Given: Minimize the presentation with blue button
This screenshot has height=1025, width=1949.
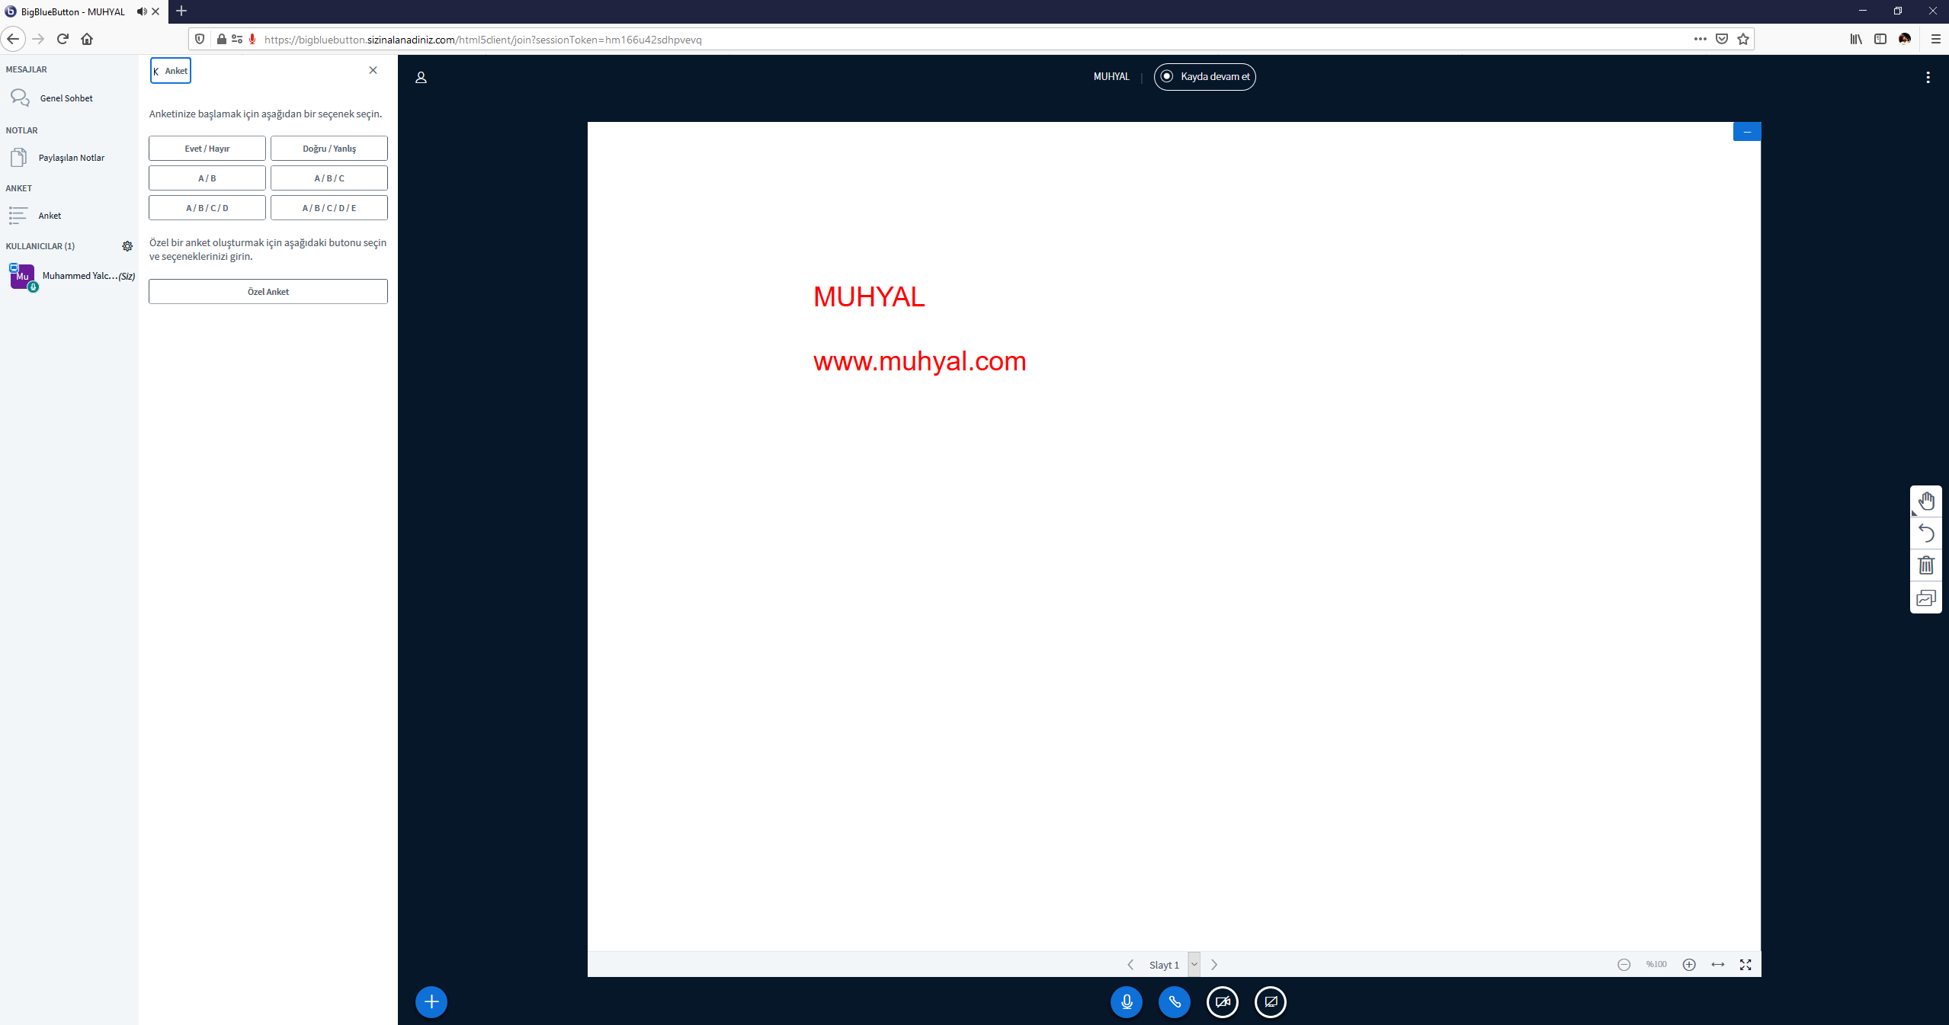Looking at the screenshot, I should [1747, 132].
